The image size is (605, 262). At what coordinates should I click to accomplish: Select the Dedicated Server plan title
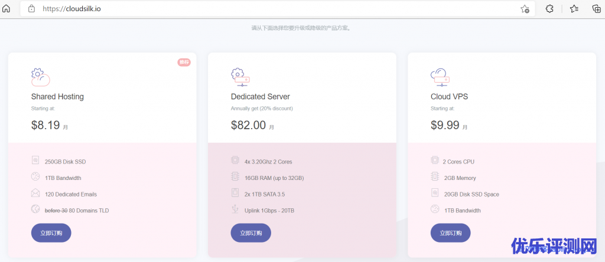point(260,96)
